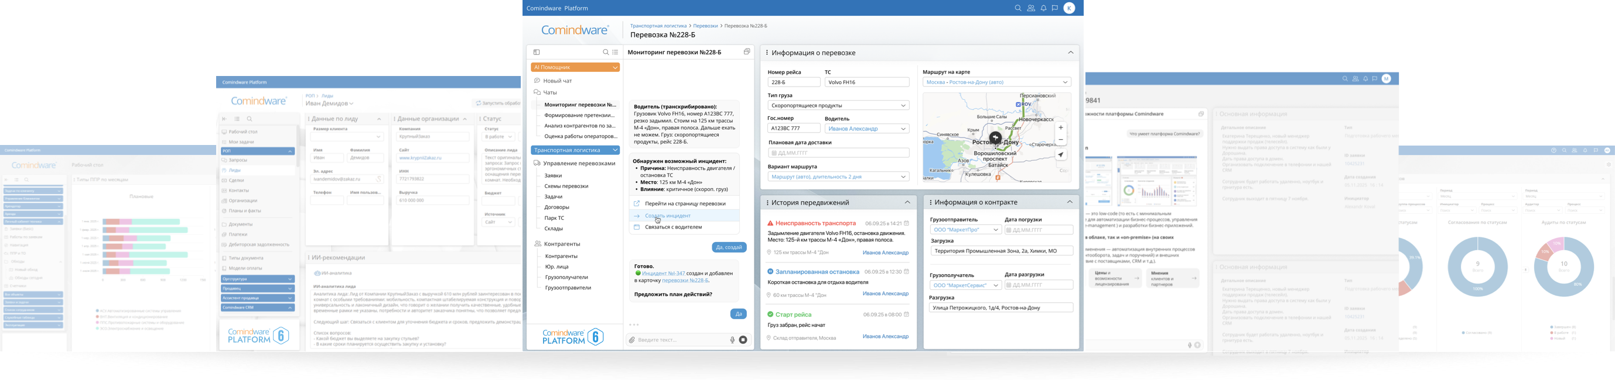Click the map geolocation arrow button
This screenshot has width=1615, height=380.
[1061, 154]
